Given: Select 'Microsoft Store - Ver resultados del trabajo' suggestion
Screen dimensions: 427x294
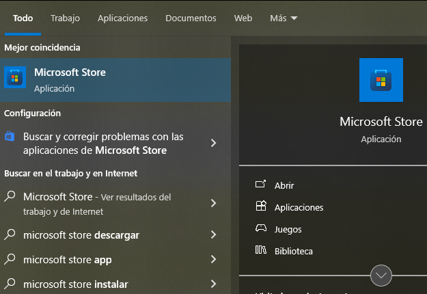Looking at the screenshot, I should pyautogui.click(x=115, y=204).
